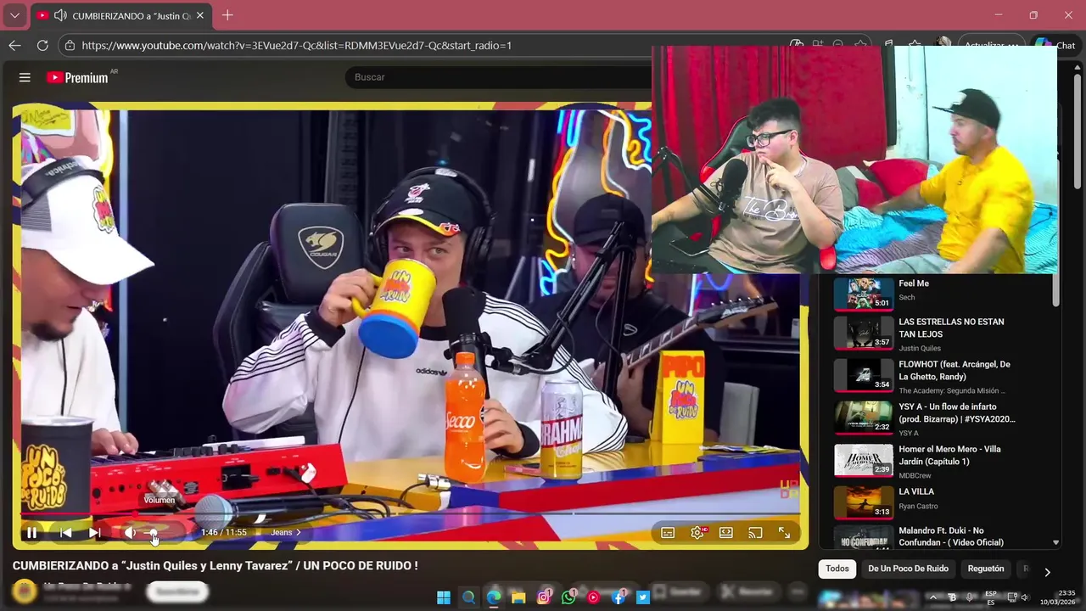Image resolution: width=1086 pixels, height=611 pixels.
Task: Go back with the browser back arrow
Action: tap(14, 46)
